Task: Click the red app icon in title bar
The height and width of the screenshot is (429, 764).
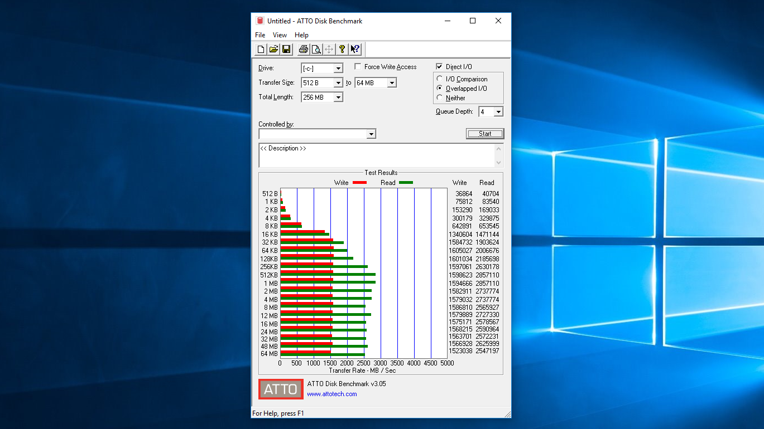Action: [260, 21]
